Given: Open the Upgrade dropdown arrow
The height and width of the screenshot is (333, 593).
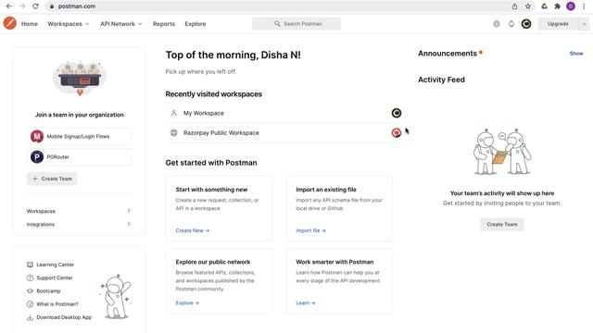Looking at the screenshot, I should (x=584, y=24).
